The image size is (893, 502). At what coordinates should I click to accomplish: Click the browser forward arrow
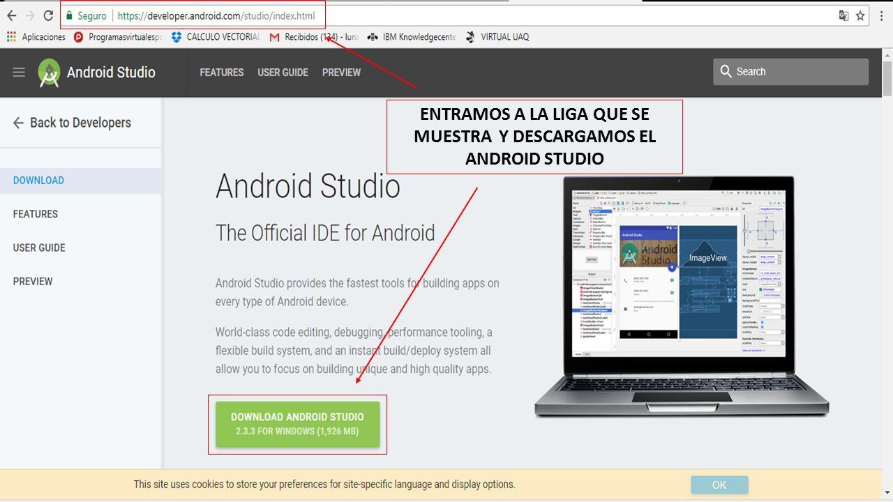pyautogui.click(x=30, y=15)
